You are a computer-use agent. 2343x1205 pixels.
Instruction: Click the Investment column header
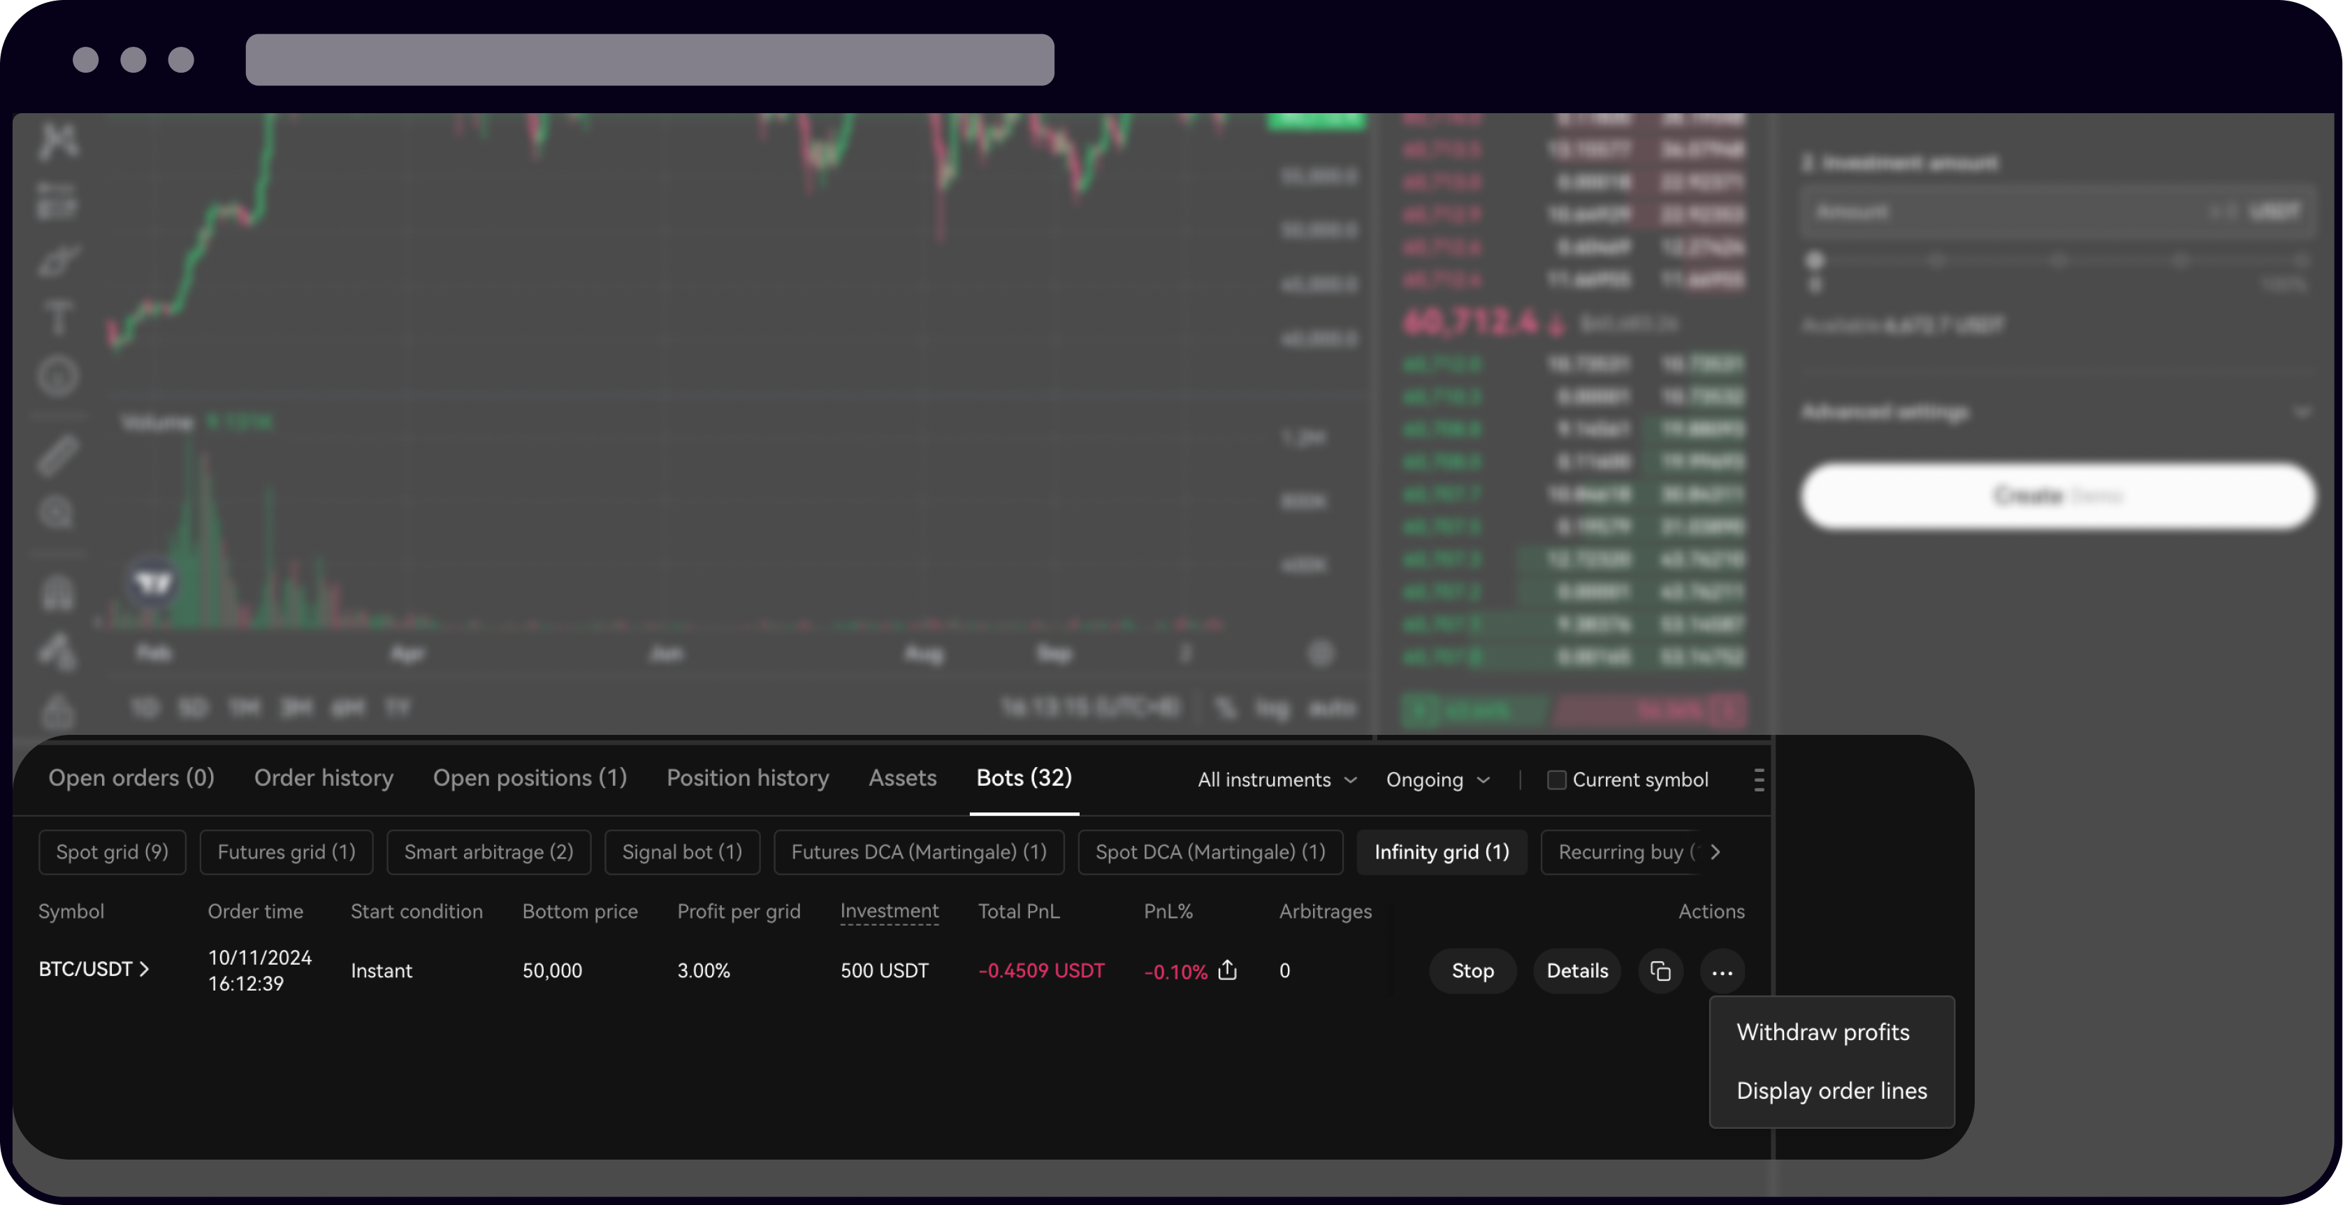coord(889,911)
